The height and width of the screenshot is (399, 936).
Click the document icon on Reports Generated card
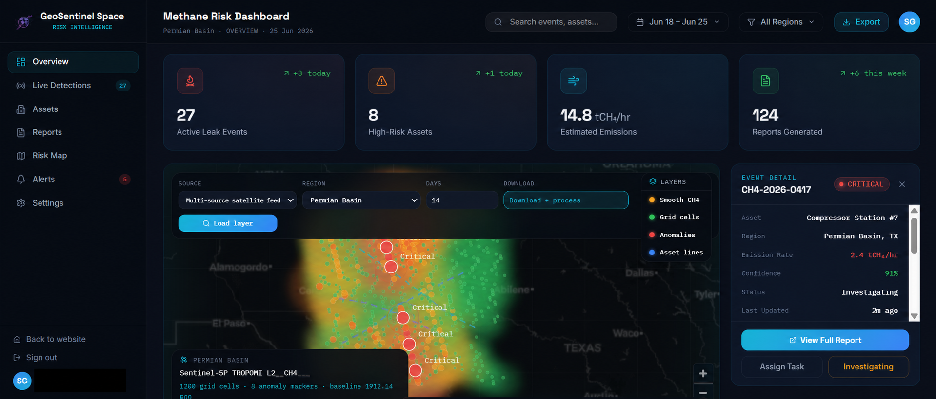[x=765, y=81]
